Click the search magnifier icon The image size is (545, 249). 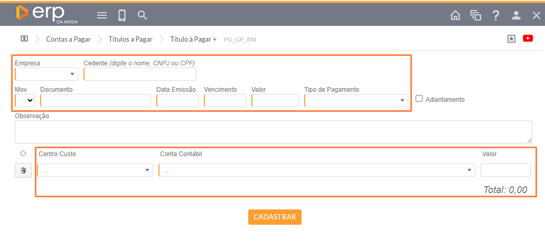(x=142, y=15)
